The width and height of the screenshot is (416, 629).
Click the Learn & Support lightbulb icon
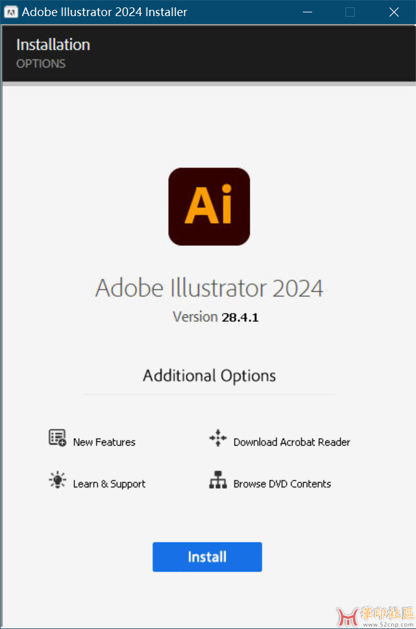tap(57, 479)
